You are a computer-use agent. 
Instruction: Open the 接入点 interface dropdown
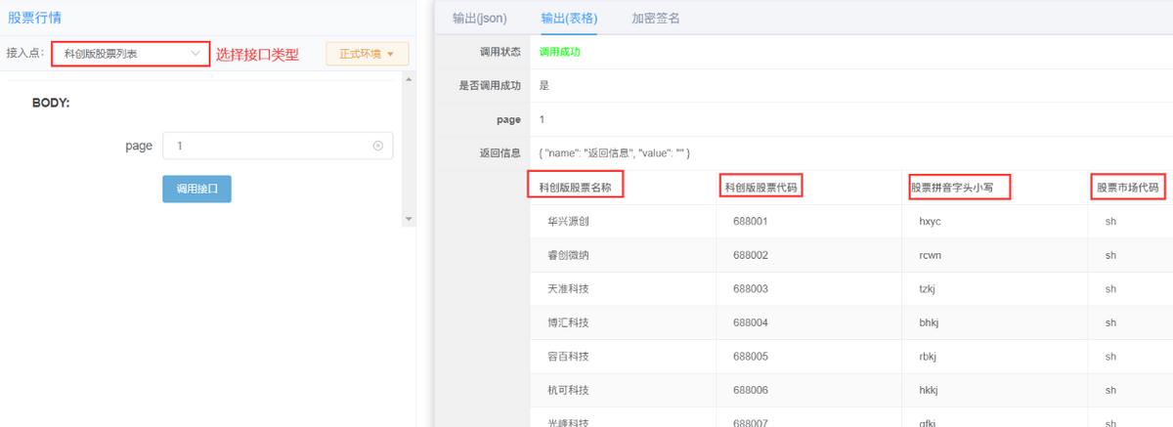point(129,54)
